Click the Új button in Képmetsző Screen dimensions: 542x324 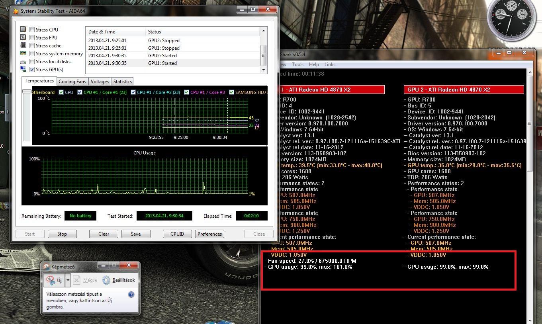[x=54, y=280]
